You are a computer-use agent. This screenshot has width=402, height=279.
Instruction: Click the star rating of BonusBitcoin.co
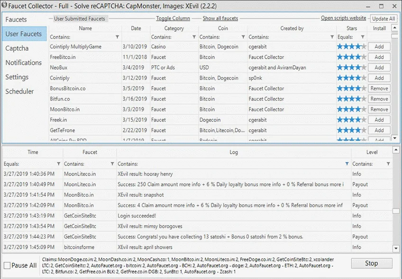click(351, 88)
